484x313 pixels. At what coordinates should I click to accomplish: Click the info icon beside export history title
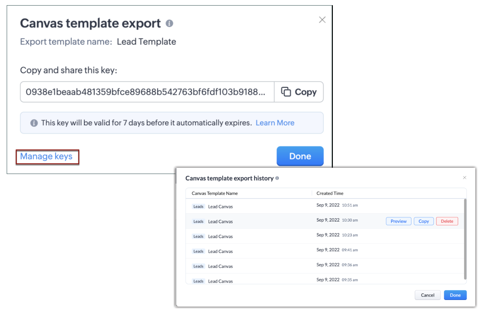(x=277, y=178)
